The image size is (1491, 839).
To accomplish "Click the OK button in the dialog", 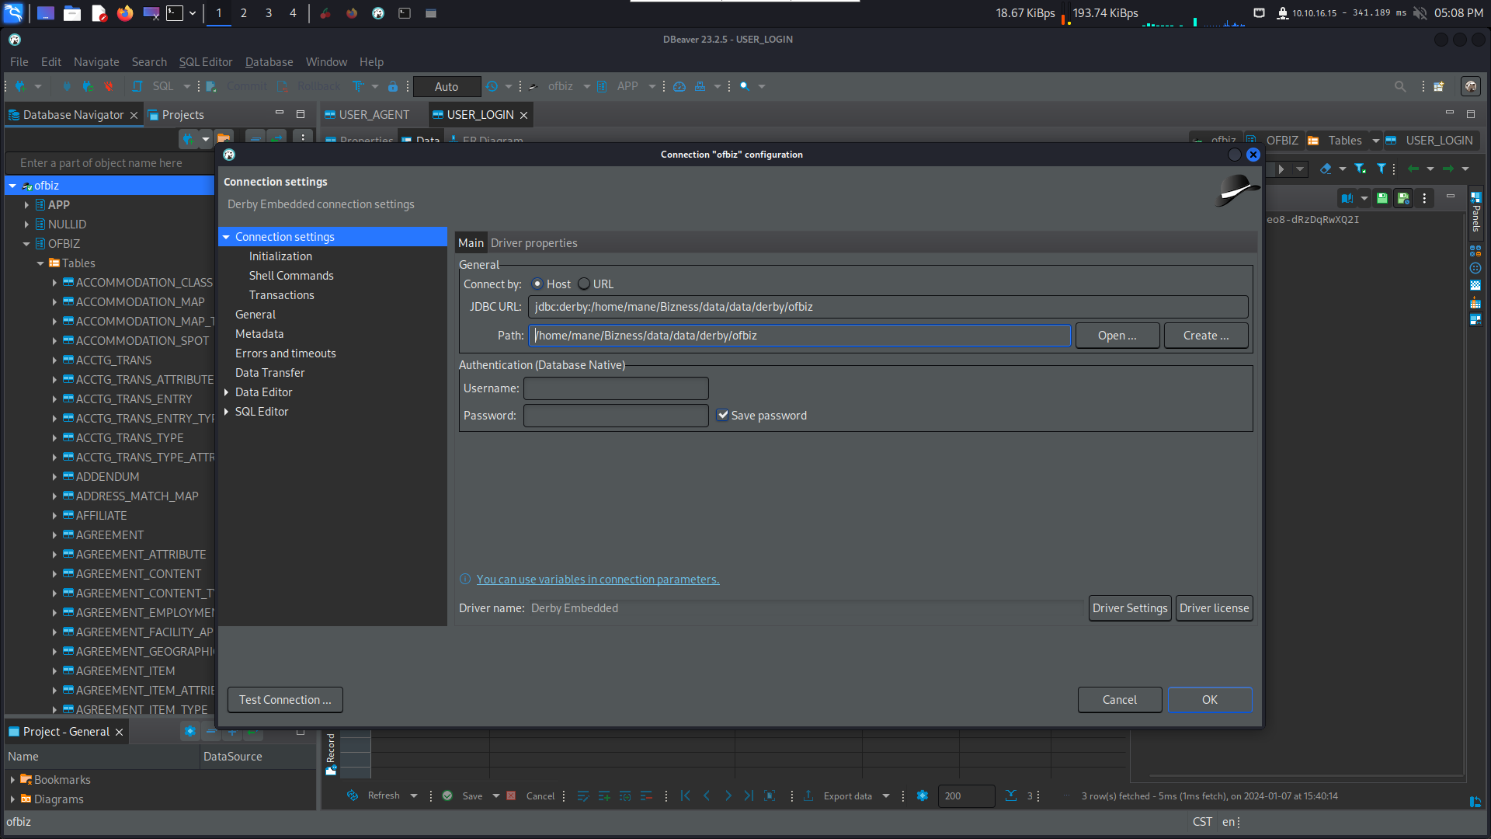I will pos(1210,700).
